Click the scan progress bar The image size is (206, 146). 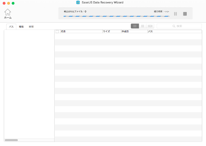point(116,16)
